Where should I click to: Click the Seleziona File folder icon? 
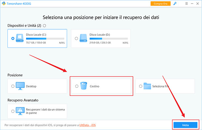tap(147, 86)
